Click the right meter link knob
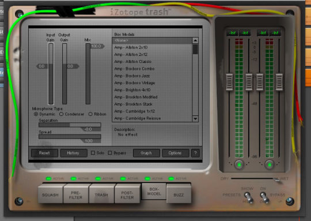311x221 pixels. (x=270, y=164)
